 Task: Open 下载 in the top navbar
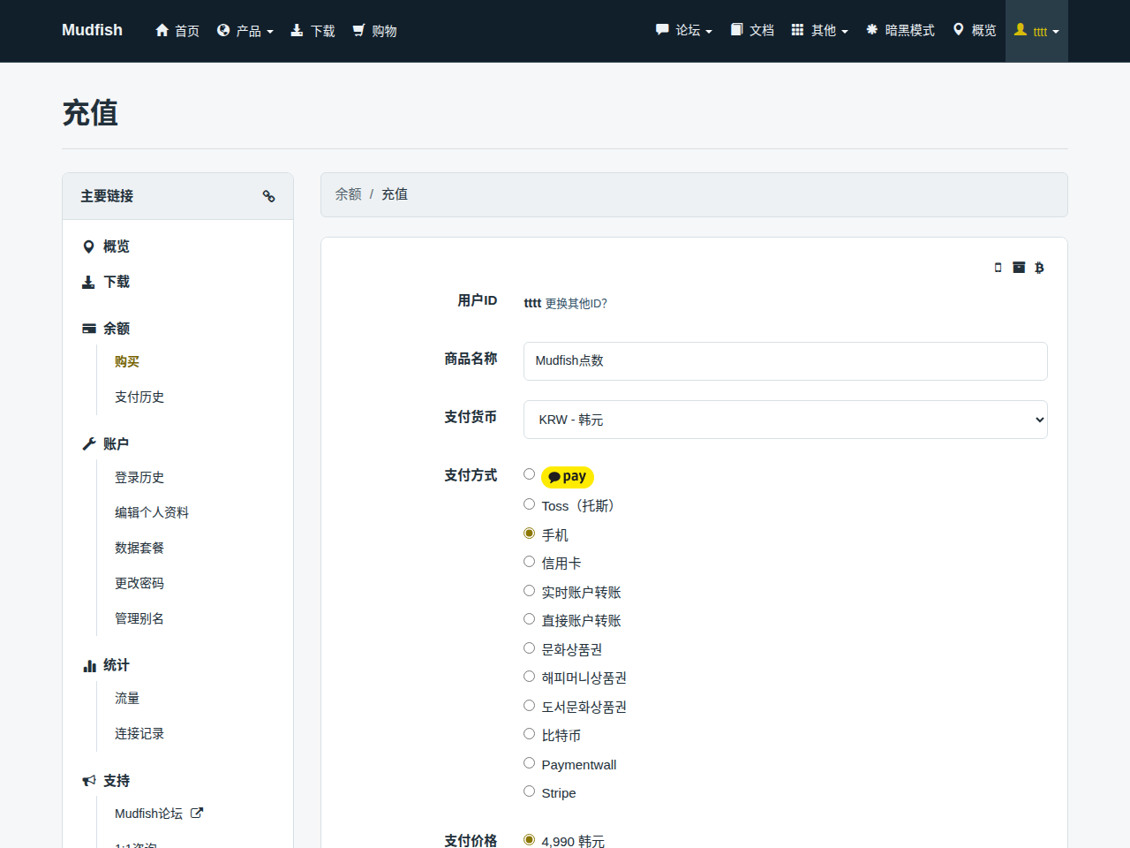pyautogui.click(x=313, y=31)
